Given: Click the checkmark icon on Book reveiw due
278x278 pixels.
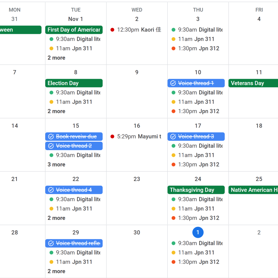Looking at the screenshot, I should point(51,137).
